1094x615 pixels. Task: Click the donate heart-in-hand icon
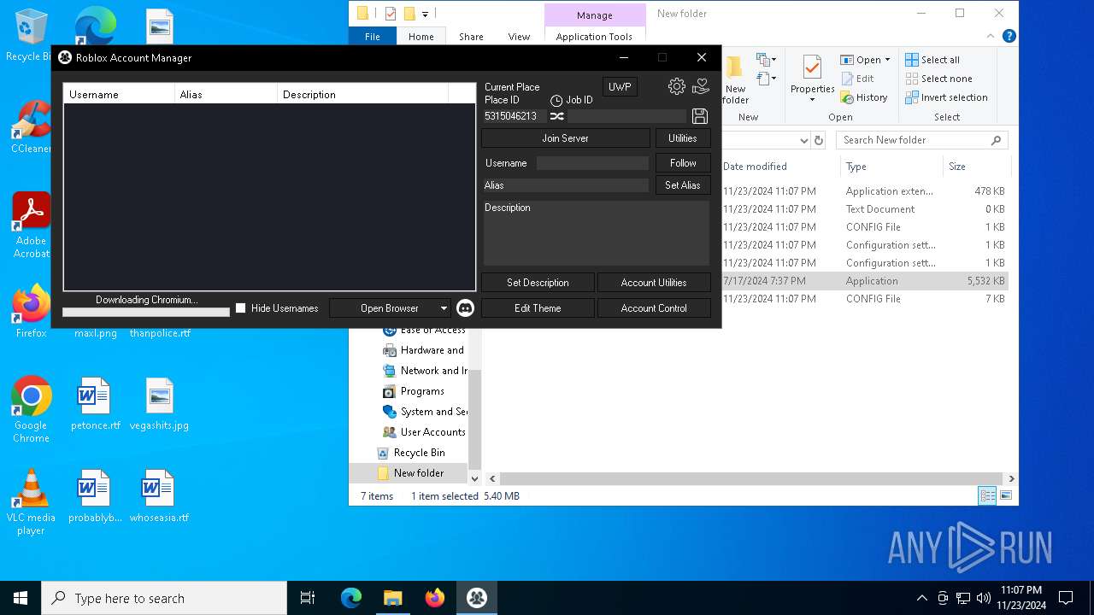click(x=701, y=86)
